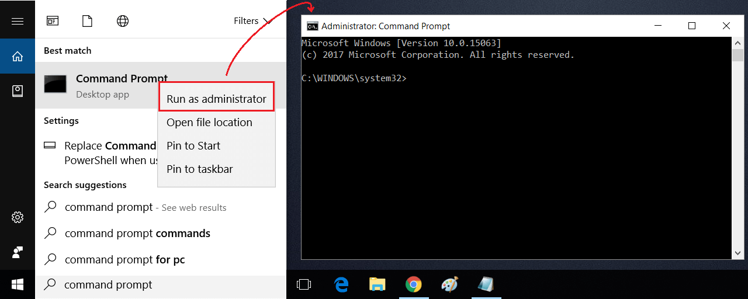Launch Google Chrome from the taskbar

(x=413, y=284)
